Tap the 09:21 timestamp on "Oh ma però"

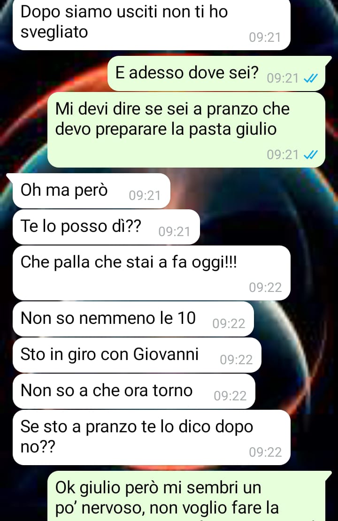(x=145, y=195)
